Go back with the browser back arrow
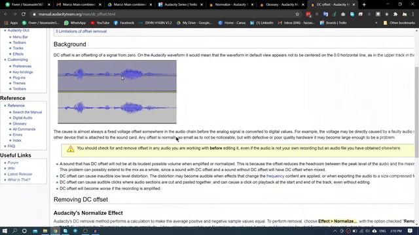Screen dimensions: 419x235 coord(6,14)
